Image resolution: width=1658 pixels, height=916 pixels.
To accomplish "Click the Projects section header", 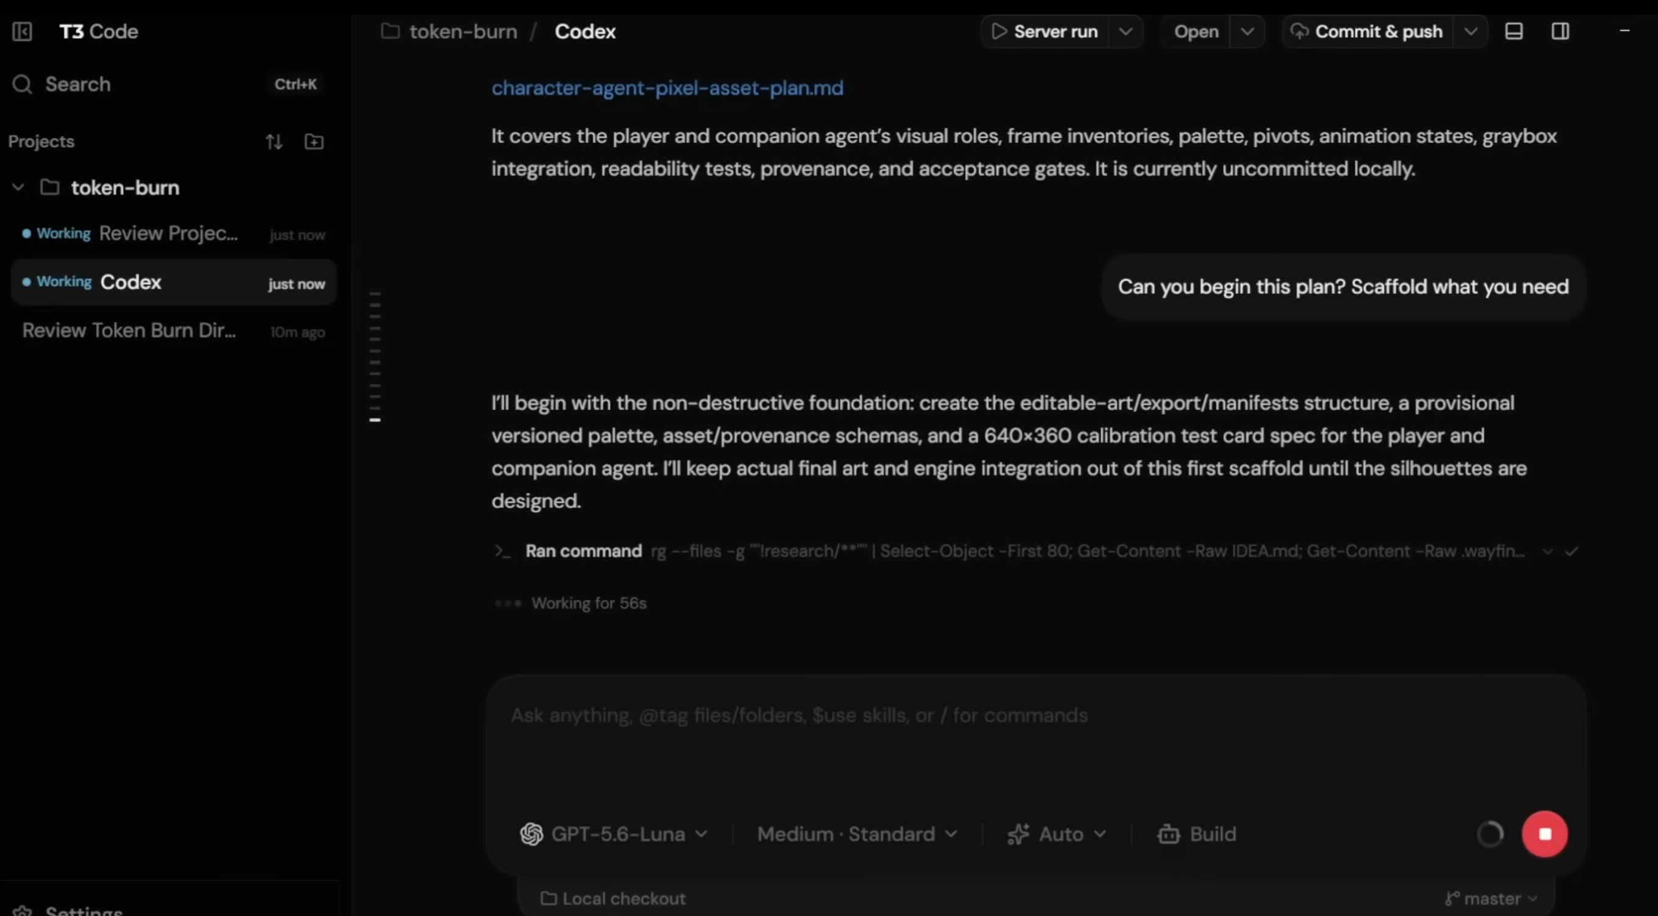I will 41,141.
